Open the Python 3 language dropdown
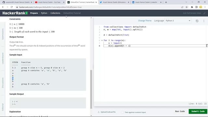The image size is (208, 117). 178,21
